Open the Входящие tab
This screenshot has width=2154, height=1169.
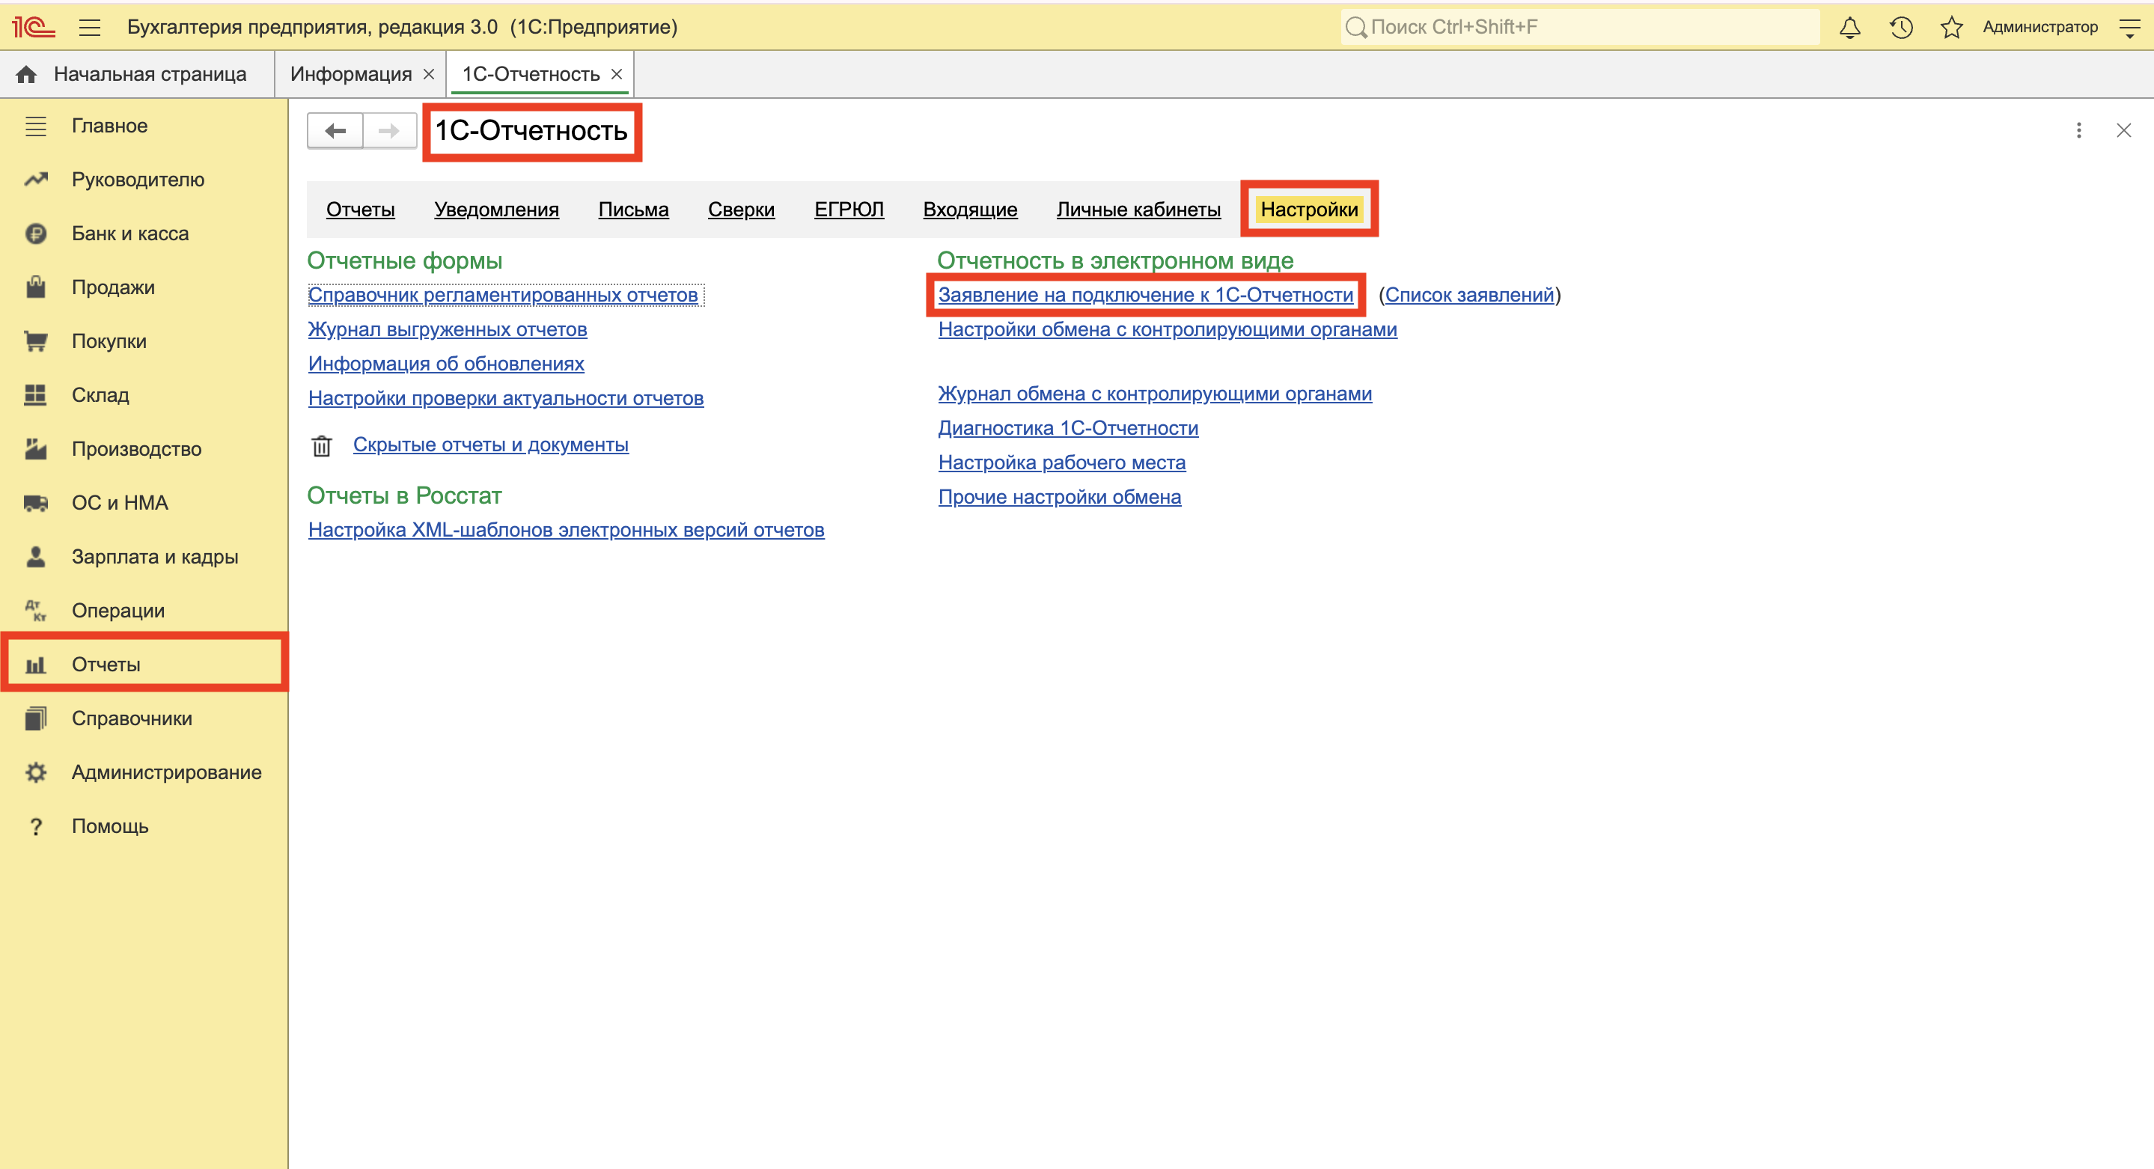tap(970, 209)
